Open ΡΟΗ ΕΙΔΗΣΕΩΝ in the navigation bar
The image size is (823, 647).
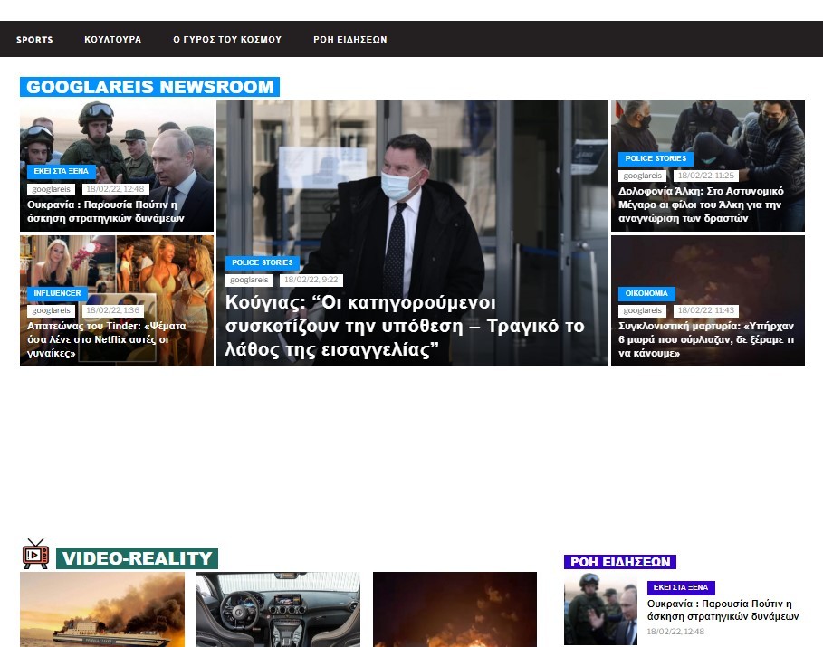349,40
